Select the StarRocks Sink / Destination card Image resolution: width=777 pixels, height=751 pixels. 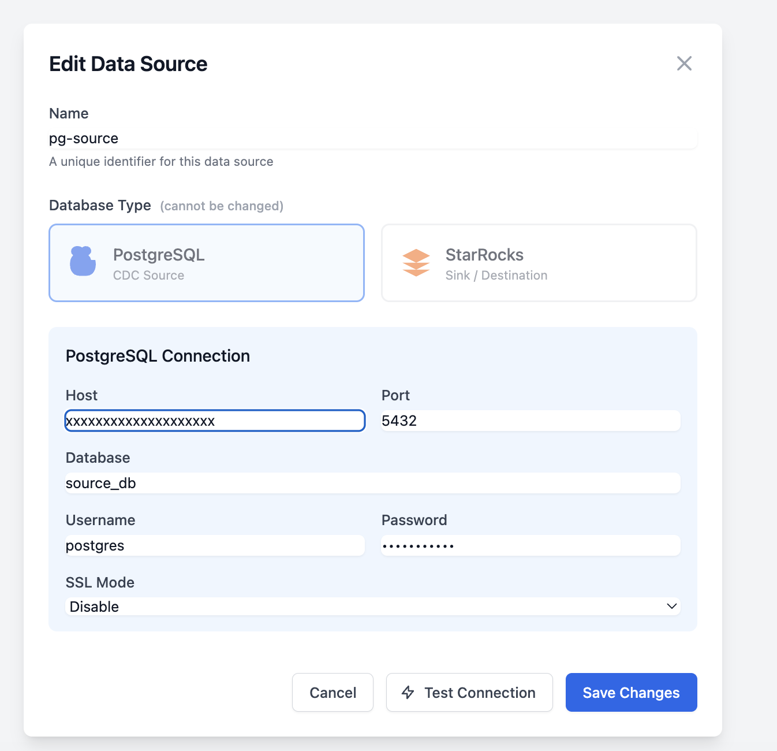[x=539, y=263]
